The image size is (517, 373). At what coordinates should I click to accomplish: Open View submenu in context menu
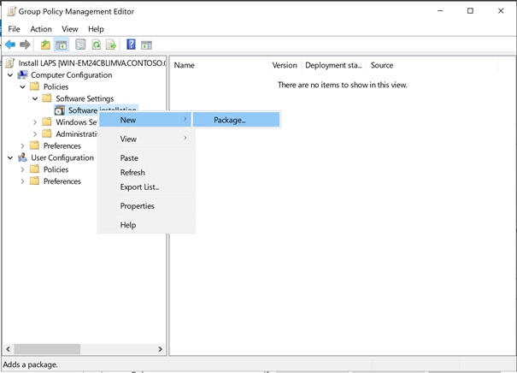tap(145, 139)
